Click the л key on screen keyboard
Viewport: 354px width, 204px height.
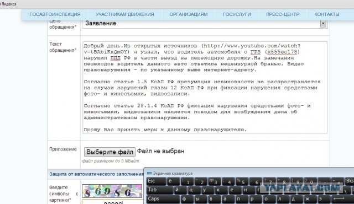click(283, 199)
